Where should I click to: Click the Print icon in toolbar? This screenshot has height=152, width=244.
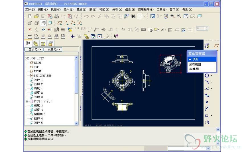[56, 16]
